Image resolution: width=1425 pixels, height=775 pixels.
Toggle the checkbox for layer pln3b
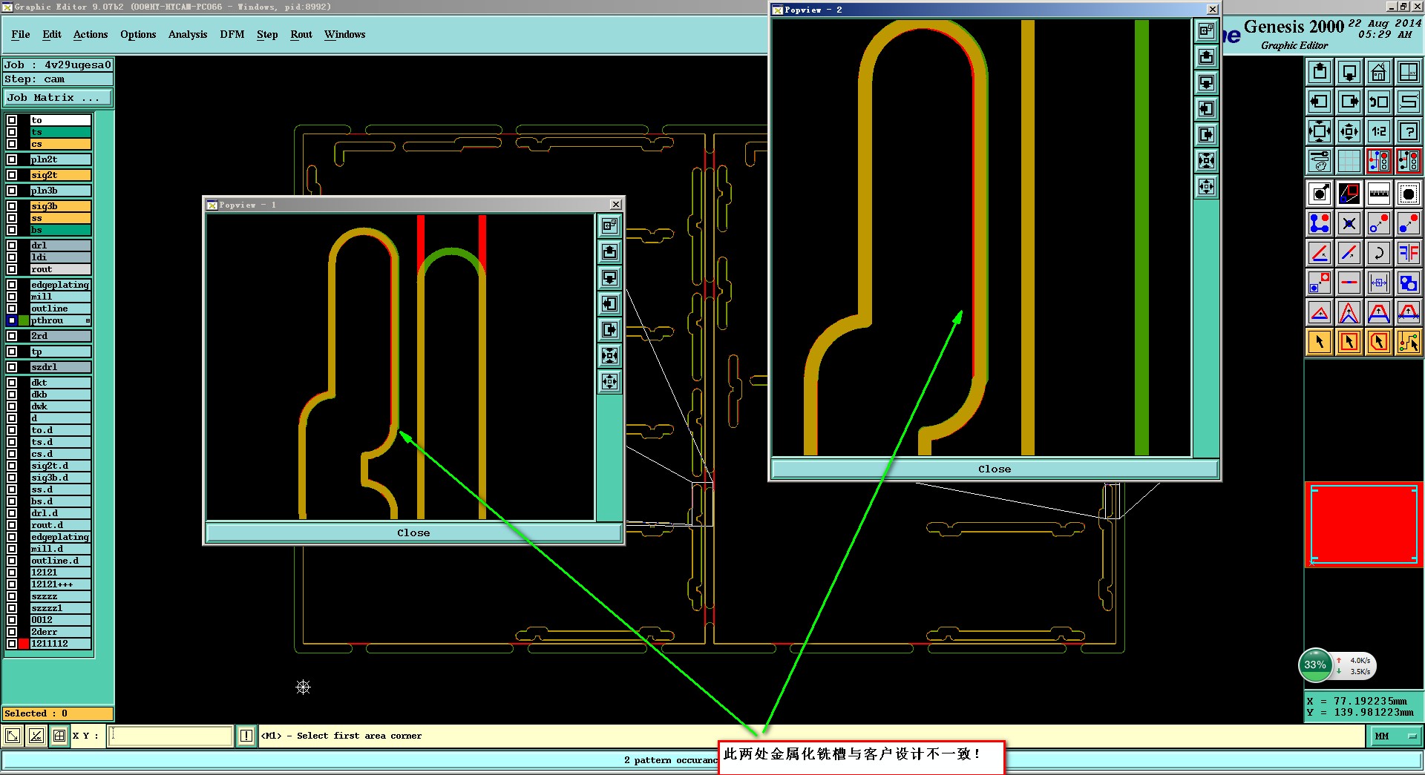[x=12, y=191]
